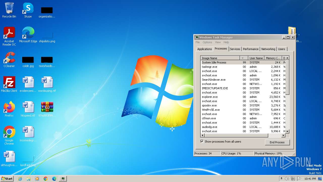Switch to the Users tab
Screen dimensions: 323x182
282,49
